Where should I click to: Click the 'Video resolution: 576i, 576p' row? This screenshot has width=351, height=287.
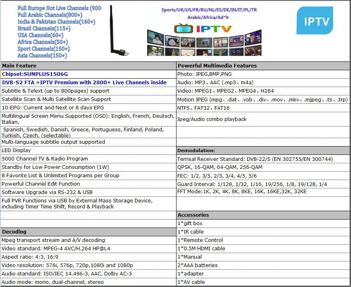click(88, 265)
